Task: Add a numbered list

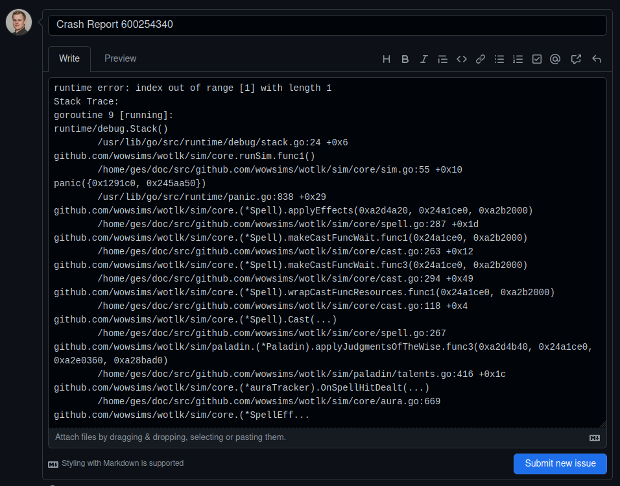Action: pos(518,58)
